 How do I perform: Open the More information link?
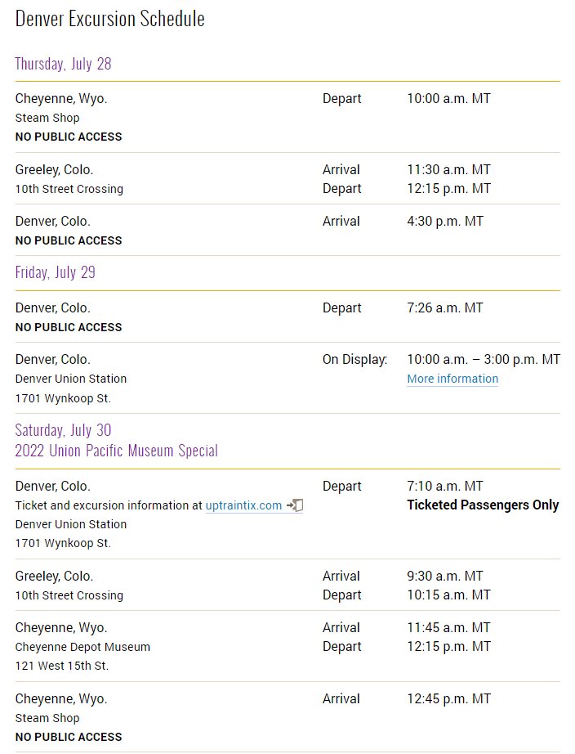pyautogui.click(x=452, y=379)
